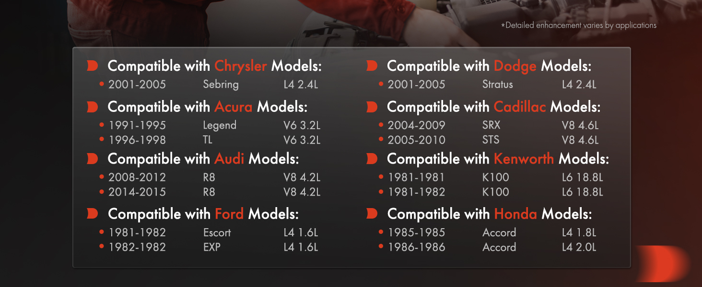This screenshot has height=287, width=702.
Task: Click the red Kenworth brand name
Action: click(x=524, y=159)
